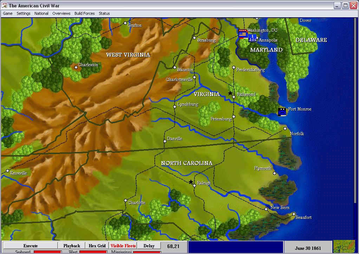Click the Charlotte city marker
Viewport: 359px width, 254px height.
125,201
